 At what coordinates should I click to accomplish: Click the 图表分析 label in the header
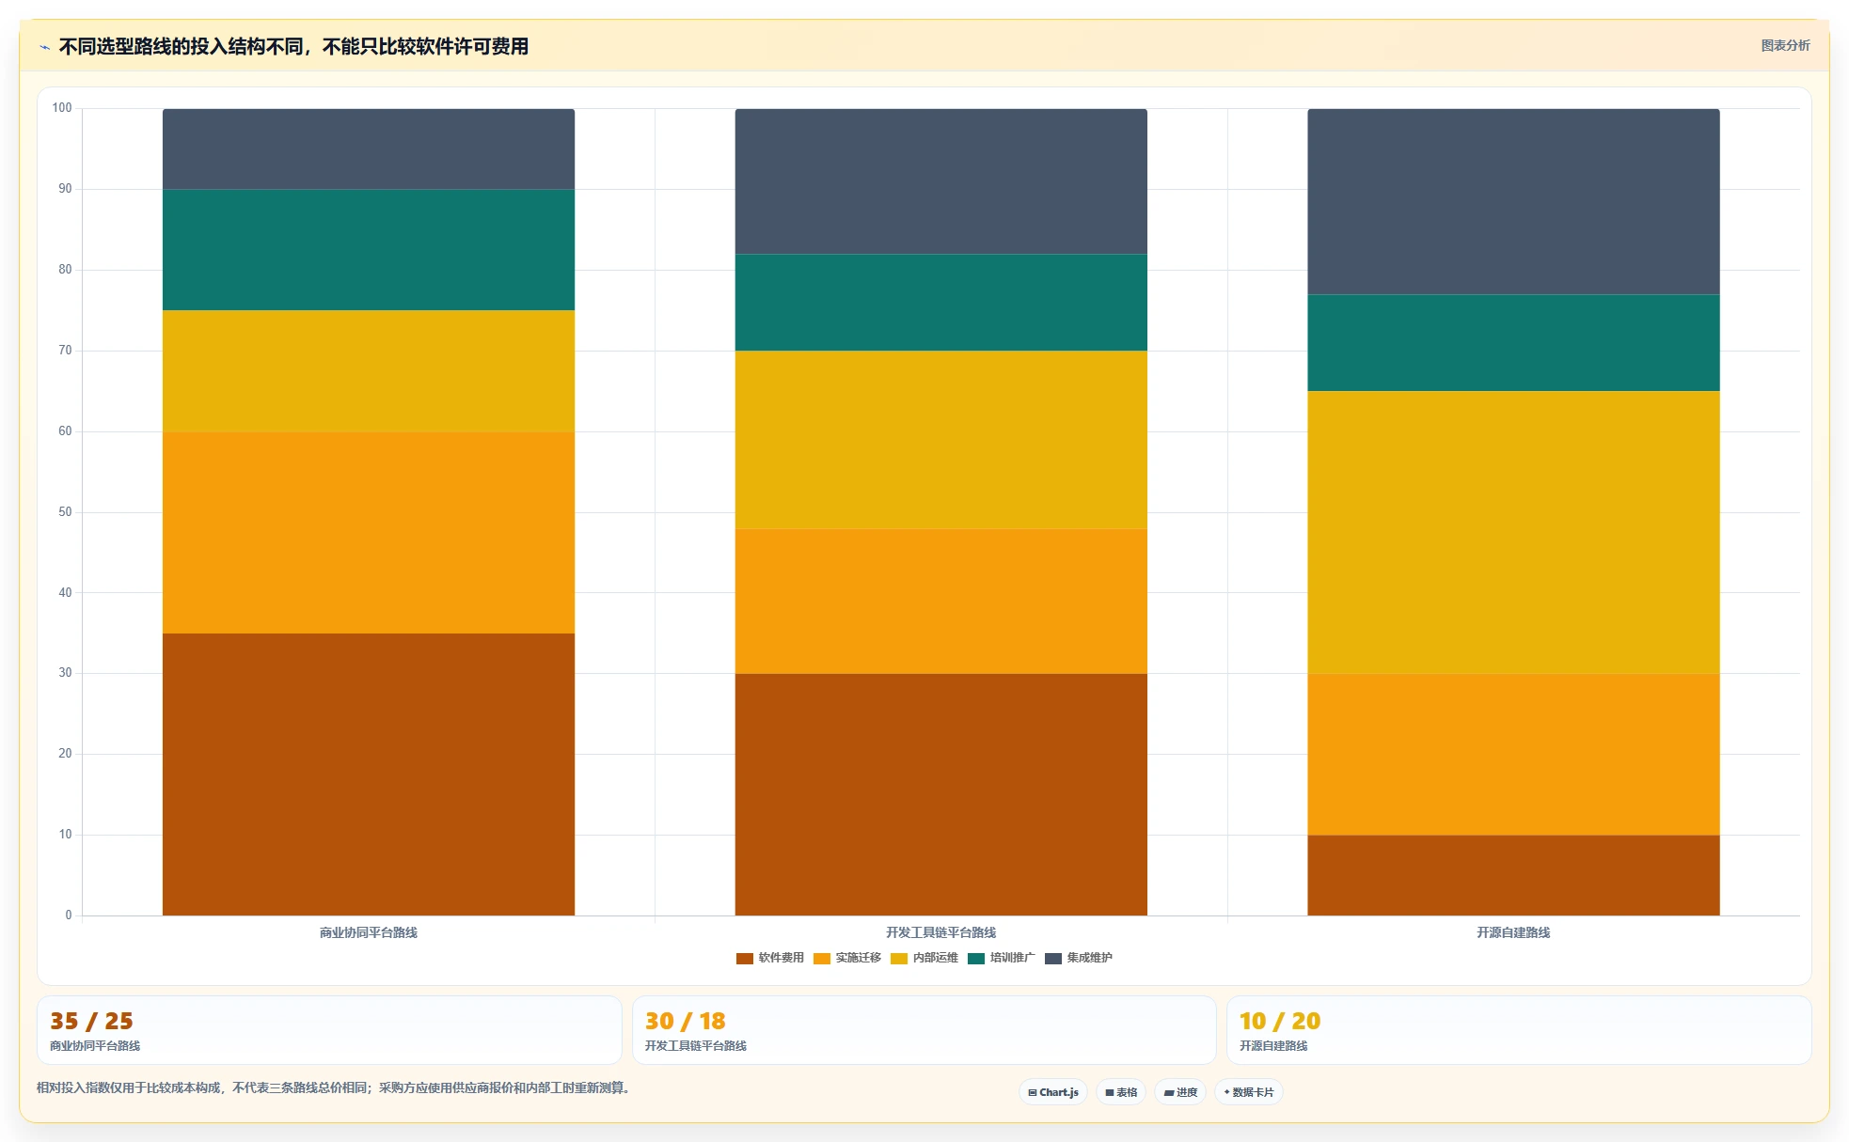pos(1785,45)
